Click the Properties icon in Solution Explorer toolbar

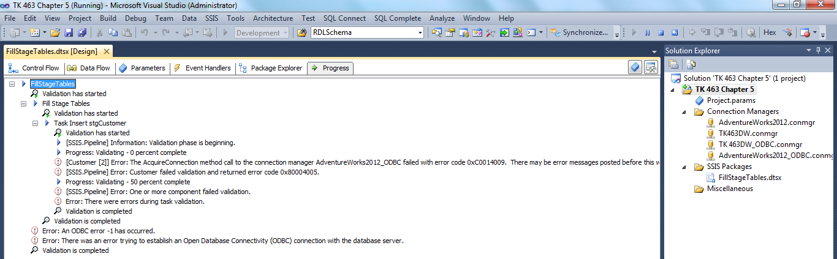[x=673, y=64]
